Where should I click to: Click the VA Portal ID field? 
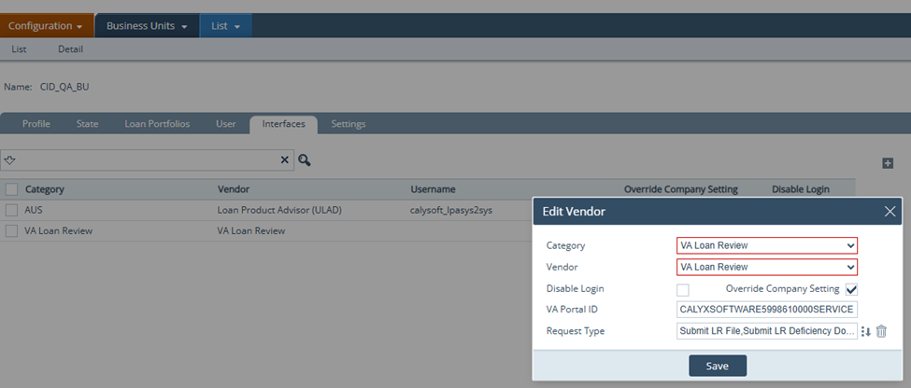[766, 310]
